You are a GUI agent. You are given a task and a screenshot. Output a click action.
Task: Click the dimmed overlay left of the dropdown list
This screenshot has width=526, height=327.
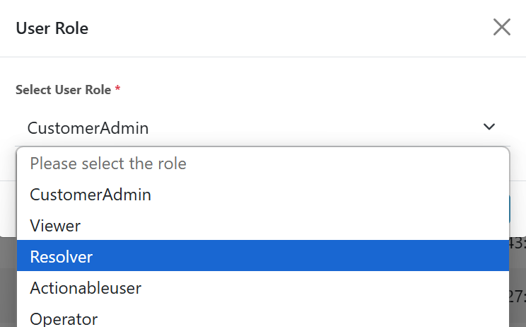[x=8, y=283]
